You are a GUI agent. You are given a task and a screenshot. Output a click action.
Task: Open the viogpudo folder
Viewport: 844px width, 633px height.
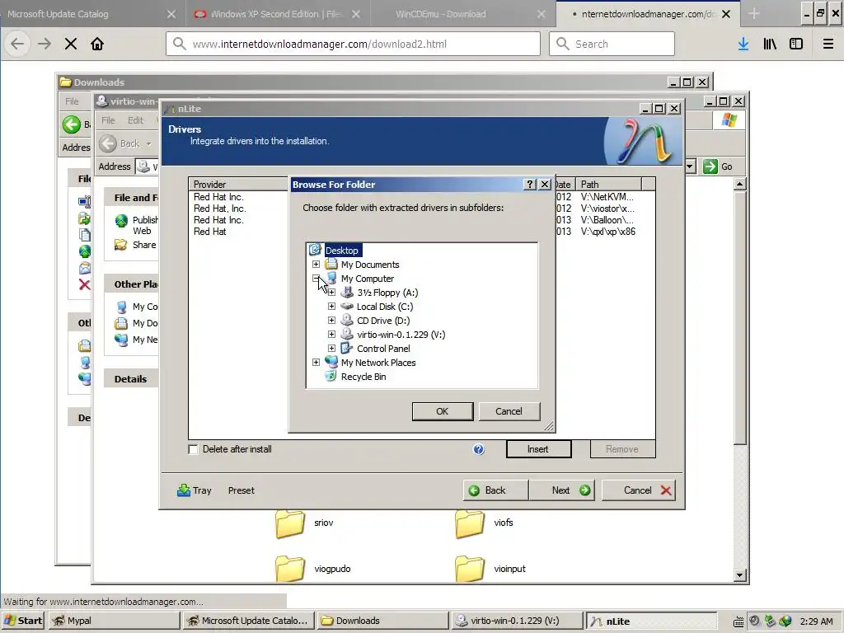click(312, 569)
